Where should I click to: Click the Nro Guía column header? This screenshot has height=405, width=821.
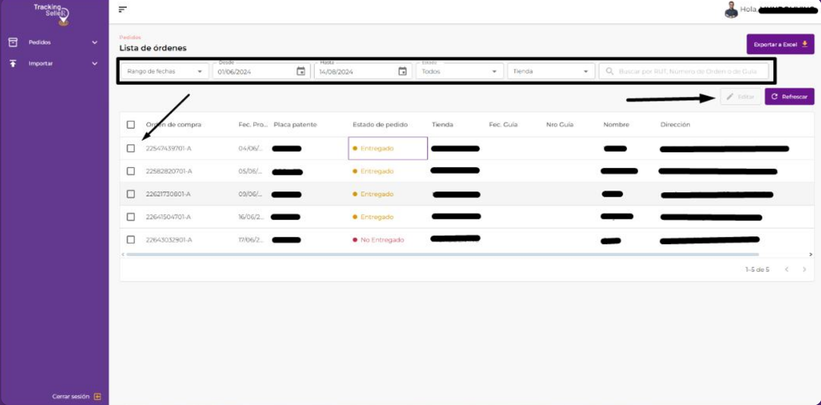point(559,124)
